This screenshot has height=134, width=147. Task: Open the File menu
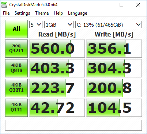[x=6, y=13]
